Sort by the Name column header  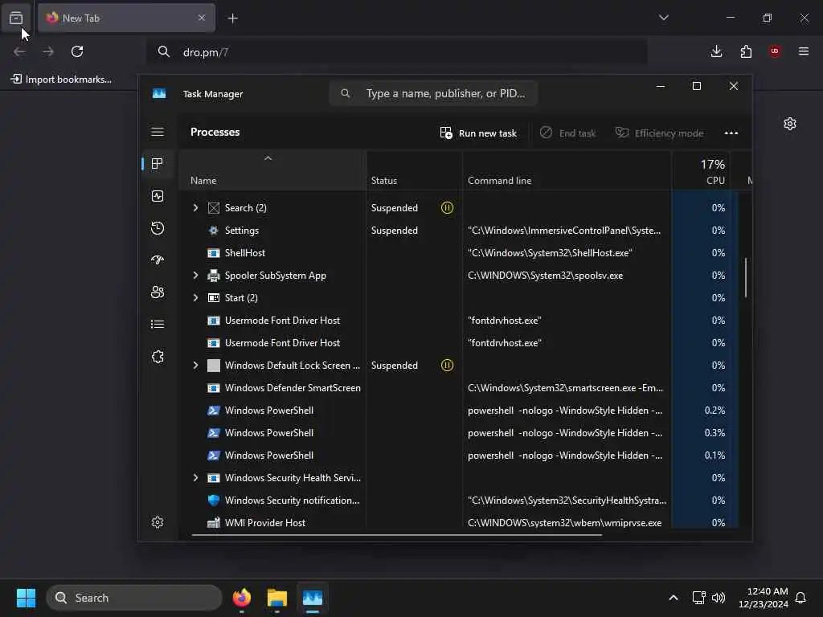[x=272, y=171]
